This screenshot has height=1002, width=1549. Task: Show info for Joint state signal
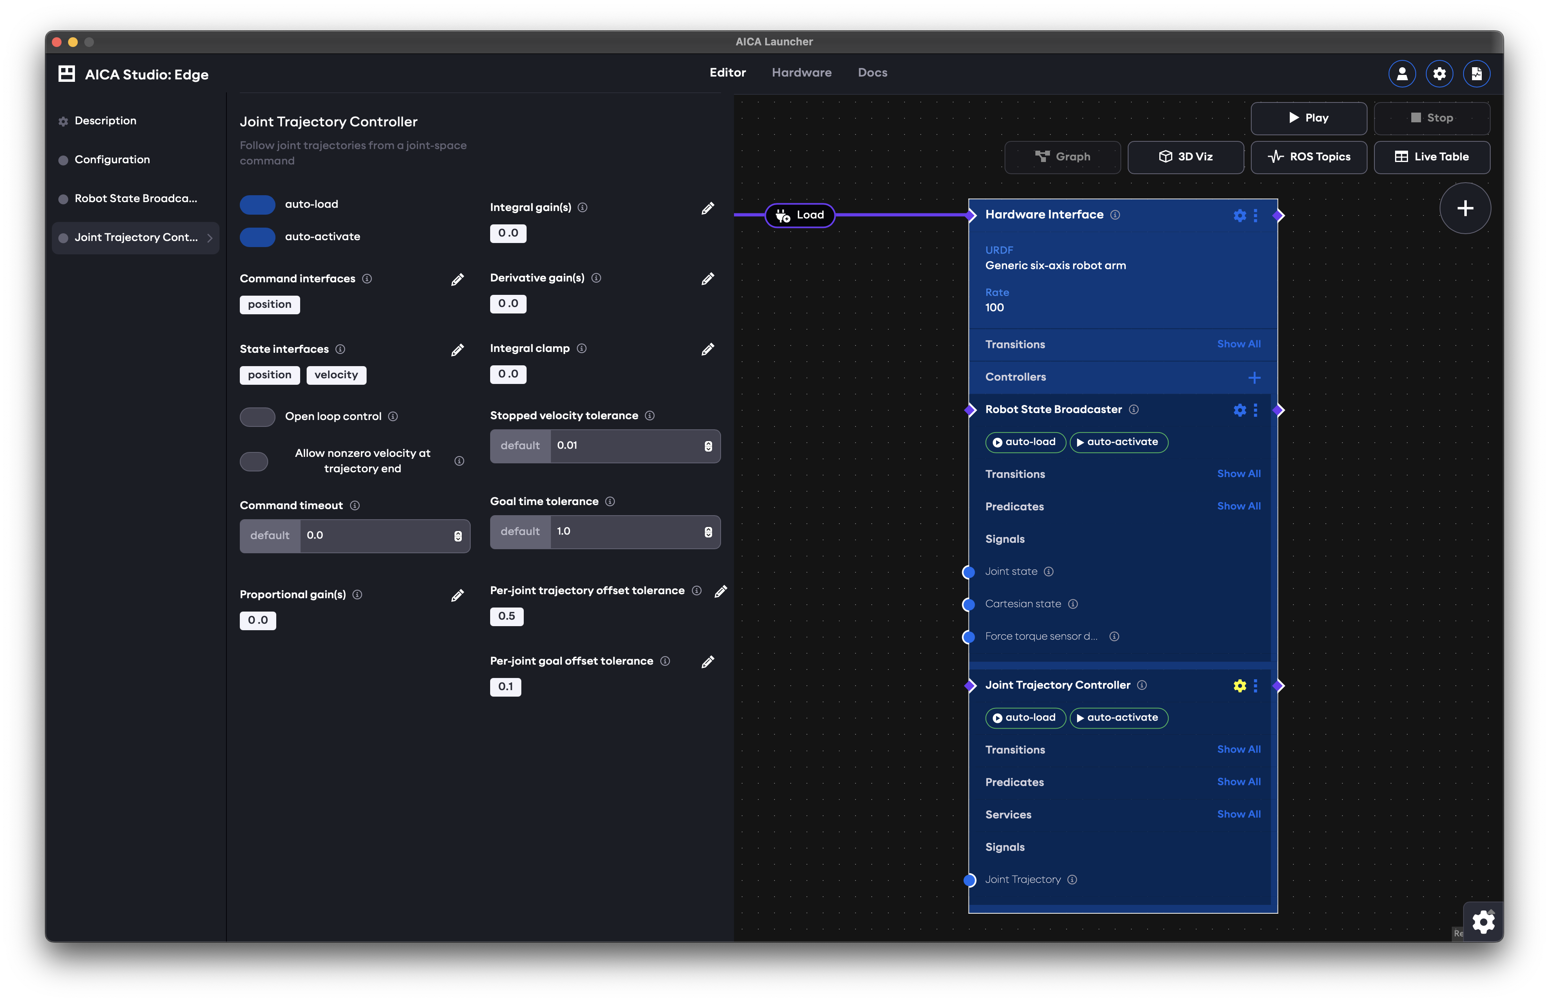point(1048,572)
